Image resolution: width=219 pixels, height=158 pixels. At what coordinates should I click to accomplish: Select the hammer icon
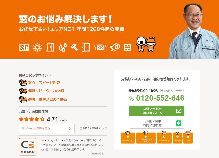pos(74,47)
